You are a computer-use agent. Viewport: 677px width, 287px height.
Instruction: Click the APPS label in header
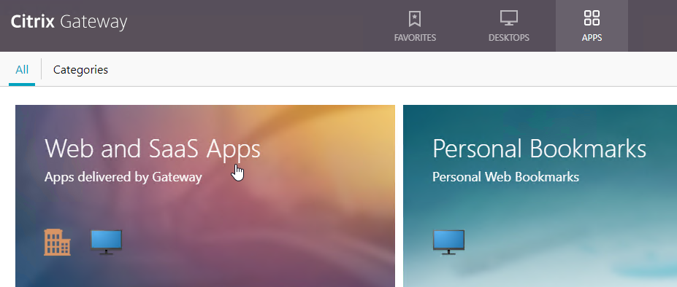pyautogui.click(x=592, y=38)
